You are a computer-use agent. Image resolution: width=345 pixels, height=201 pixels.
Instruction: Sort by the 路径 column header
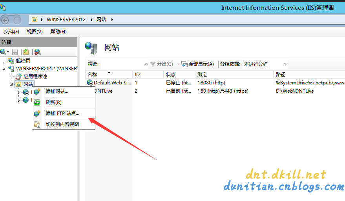click(x=309, y=75)
